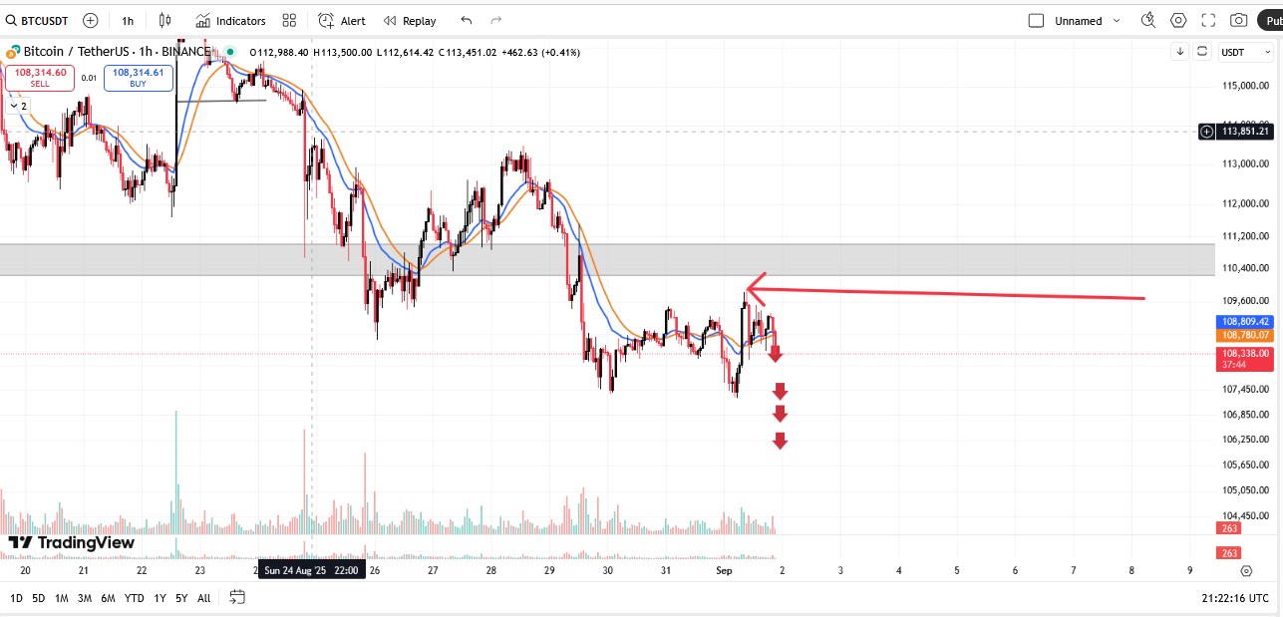Open symbol search for BTCUSDT

pos(39,20)
